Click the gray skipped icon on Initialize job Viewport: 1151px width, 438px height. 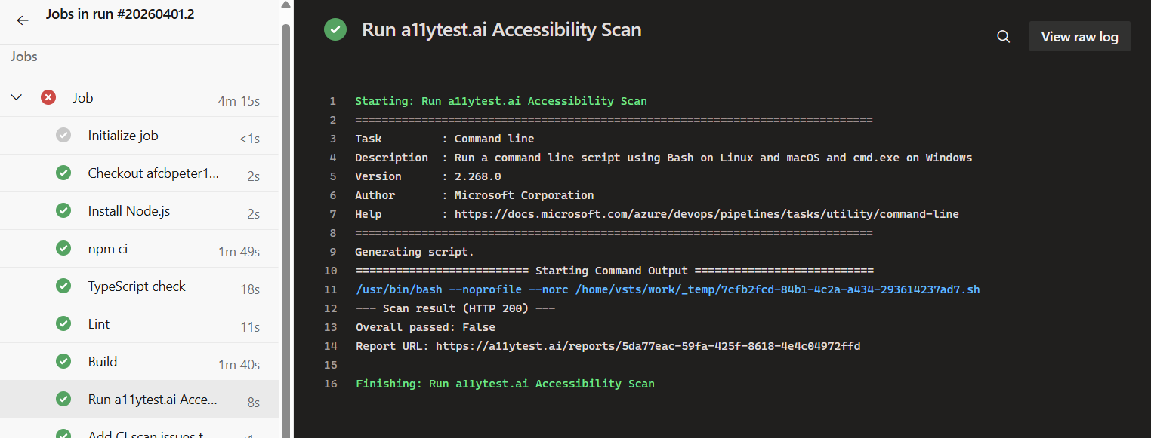click(x=63, y=135)
